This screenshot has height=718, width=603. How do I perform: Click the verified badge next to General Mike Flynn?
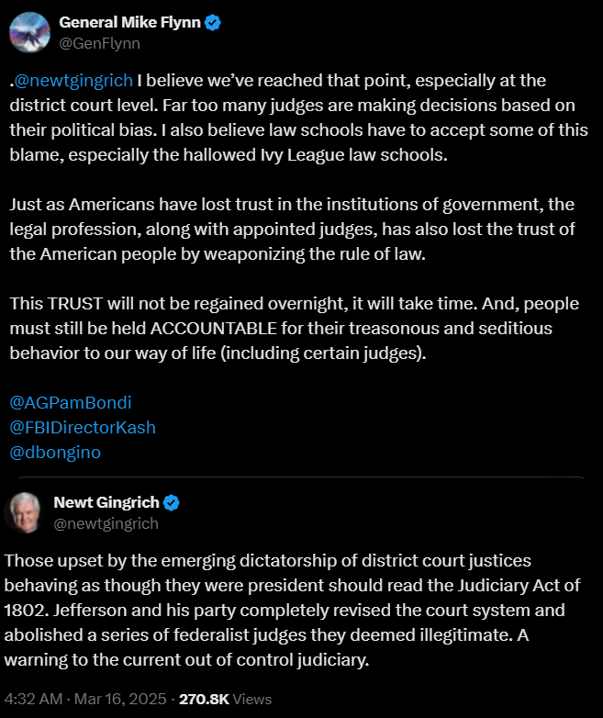pyautogui.click(x=212, y=22)
